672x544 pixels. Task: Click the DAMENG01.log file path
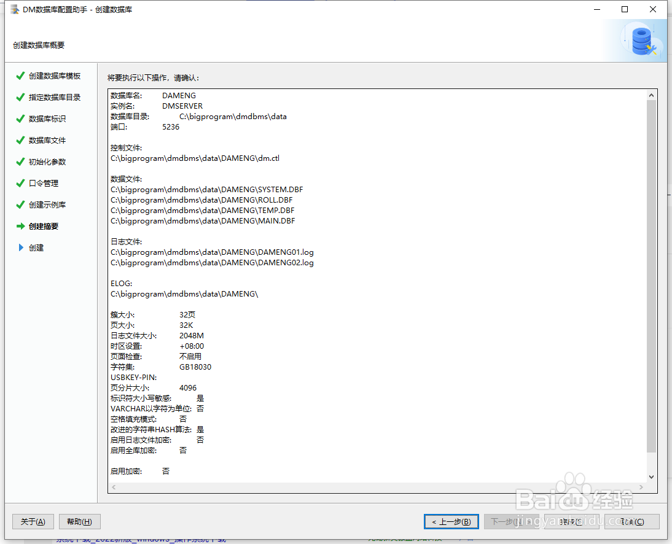click(x=212, y=252)
